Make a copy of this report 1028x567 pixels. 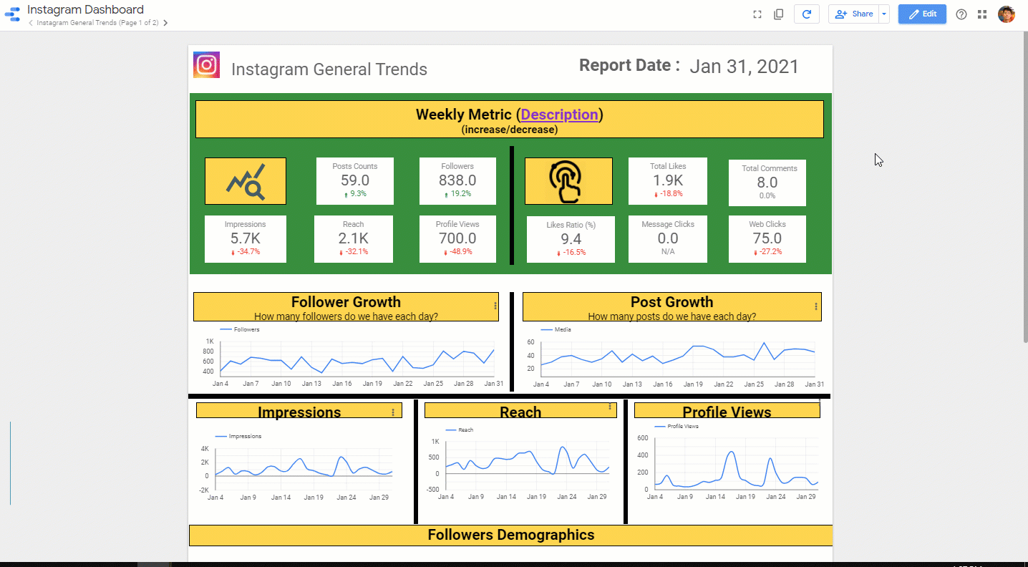(779, 14)
